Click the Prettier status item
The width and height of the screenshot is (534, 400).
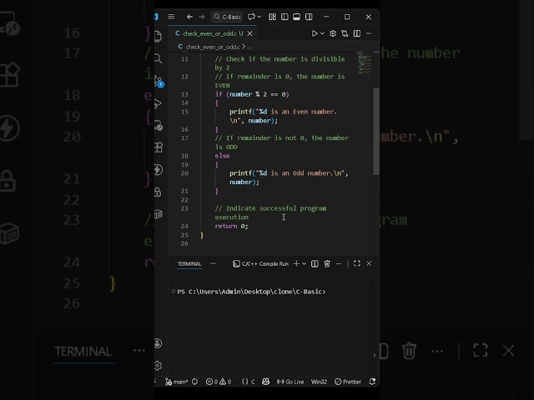tap(348, 382)
